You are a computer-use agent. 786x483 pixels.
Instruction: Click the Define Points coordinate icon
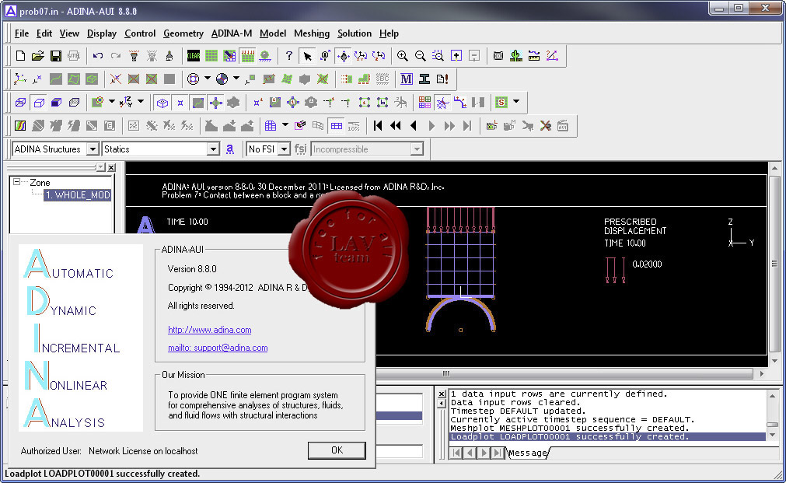(20, 79)
